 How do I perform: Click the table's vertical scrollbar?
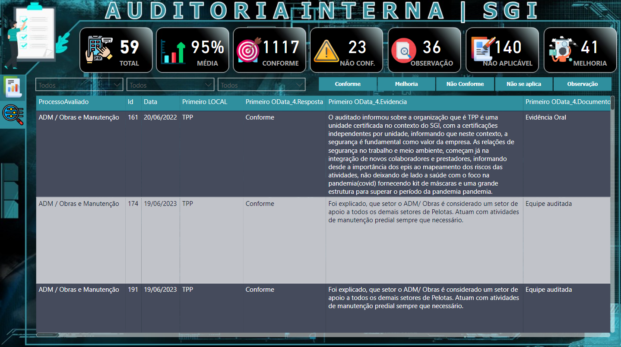click(x=613, y=216)
